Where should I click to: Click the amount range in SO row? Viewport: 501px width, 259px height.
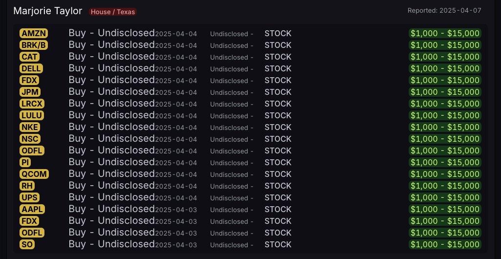pos(445,245)
